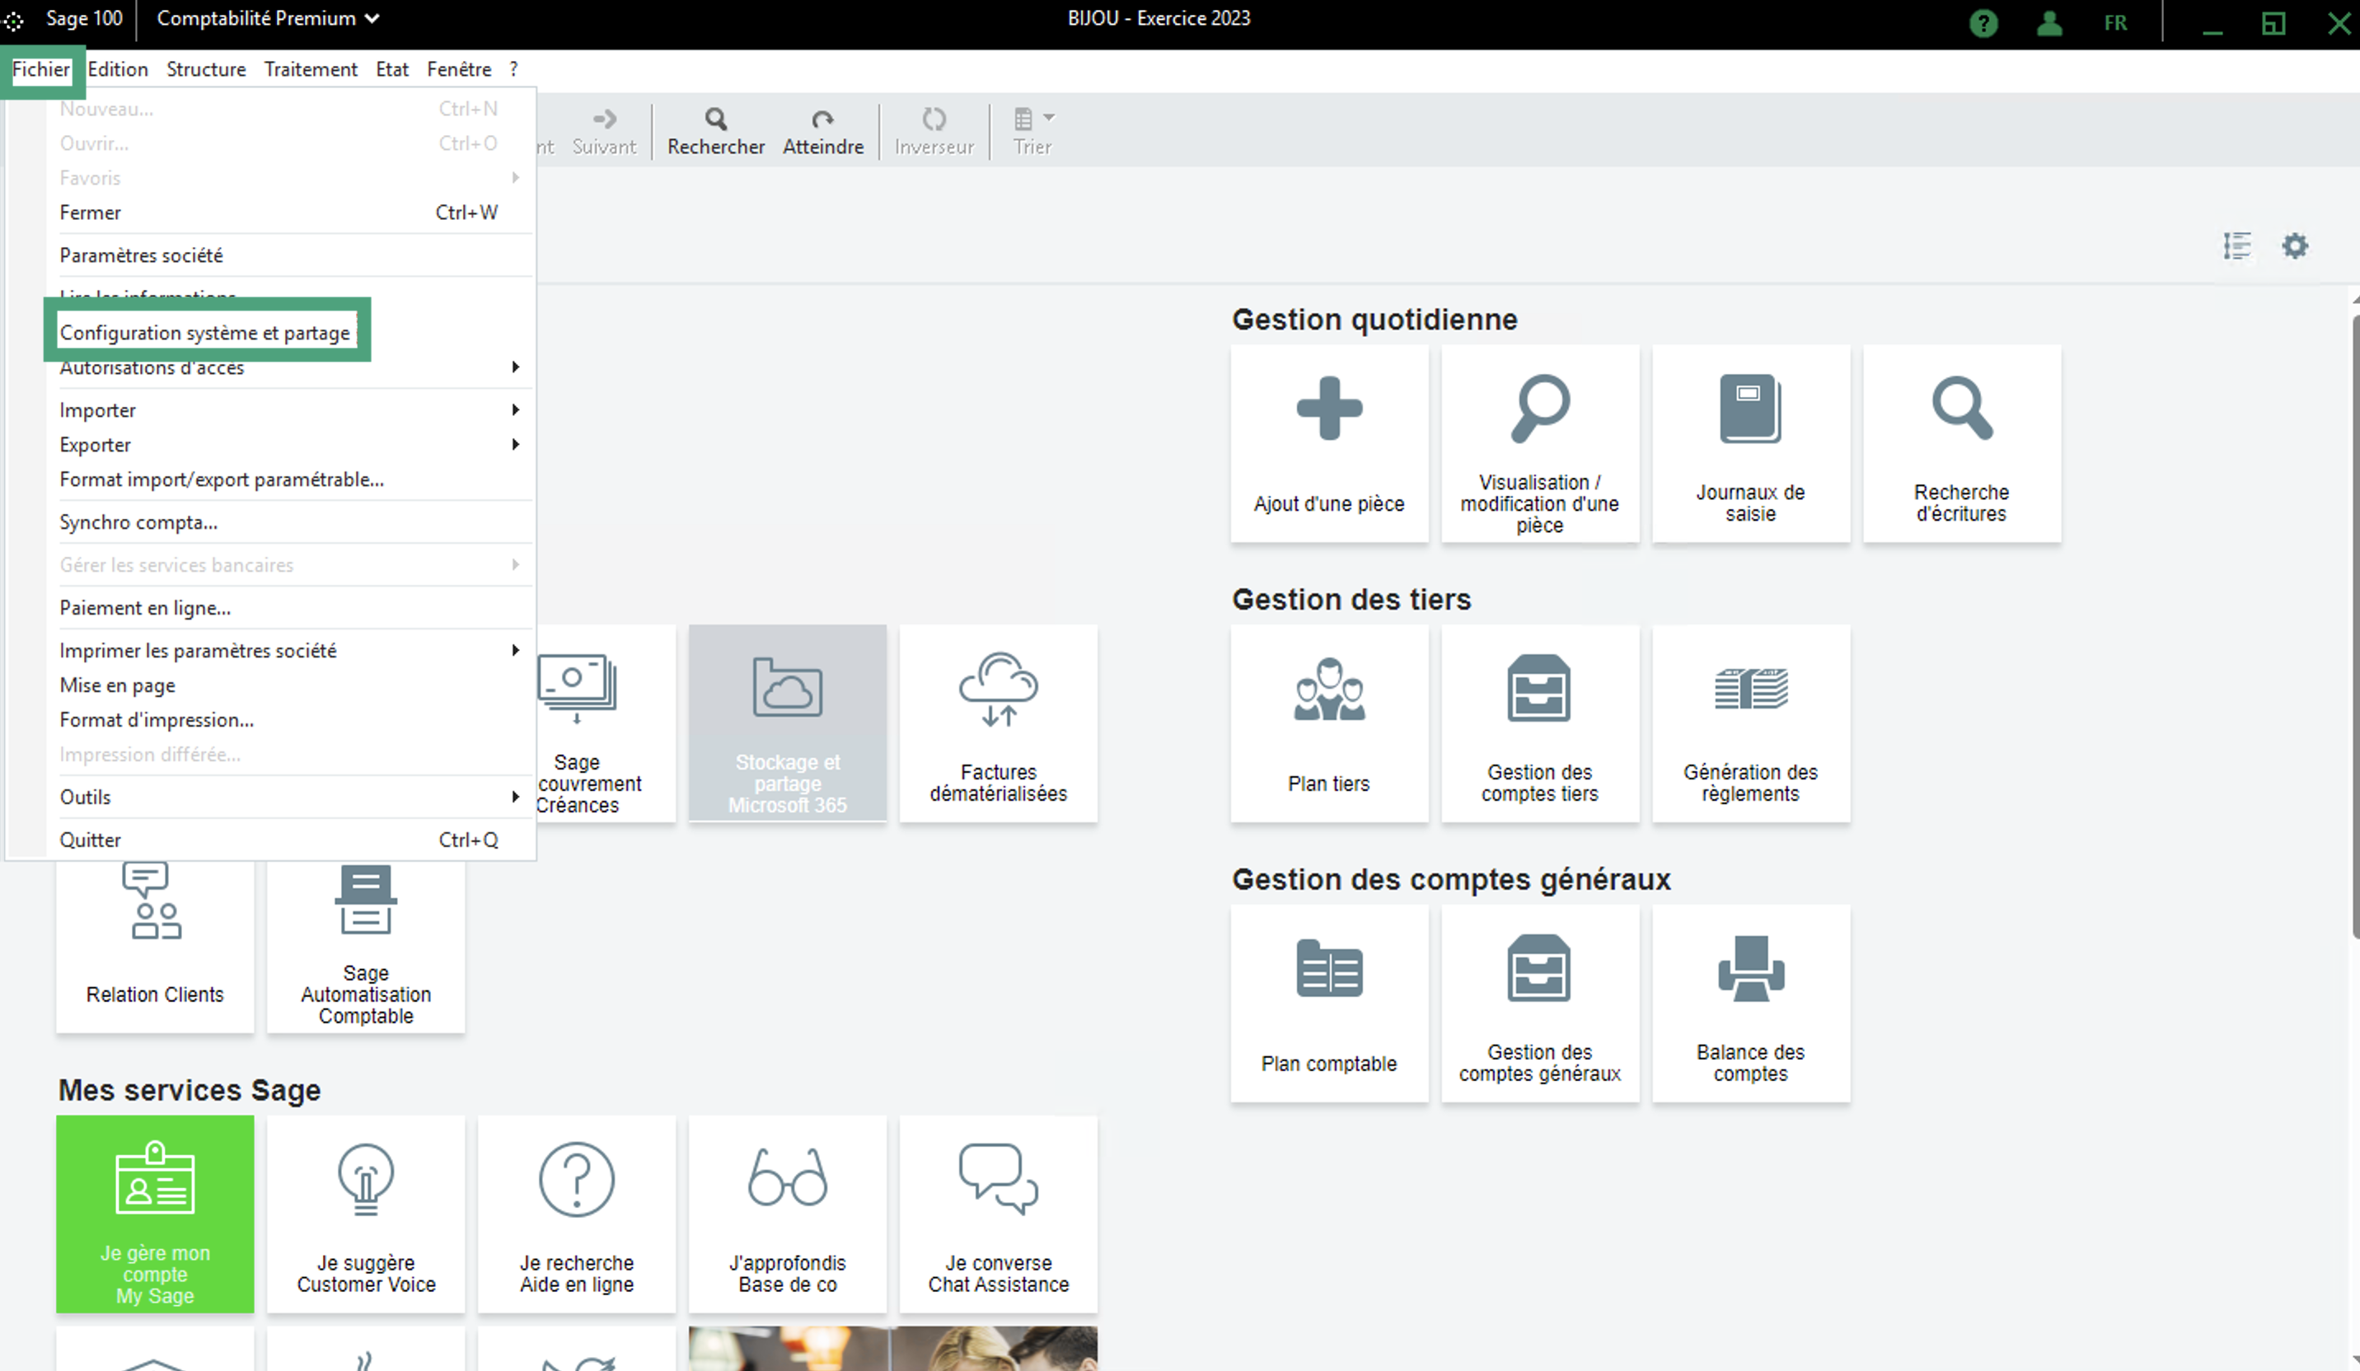Open the Structure menu
Screen dimensions: 2360x1371
(x=206, y=69)
